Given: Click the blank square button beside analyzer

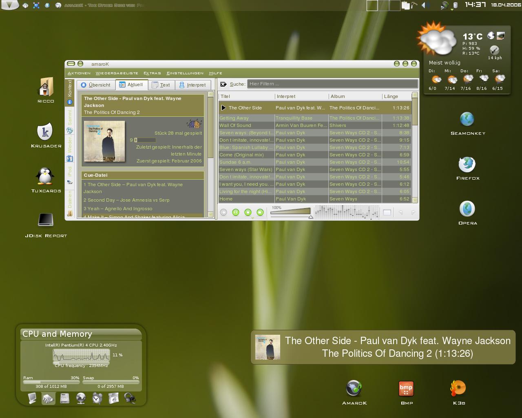Looking at the screenshot, I should pos(387,212).
